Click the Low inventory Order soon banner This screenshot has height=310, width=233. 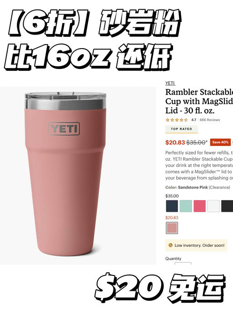(x=196, y=245)
